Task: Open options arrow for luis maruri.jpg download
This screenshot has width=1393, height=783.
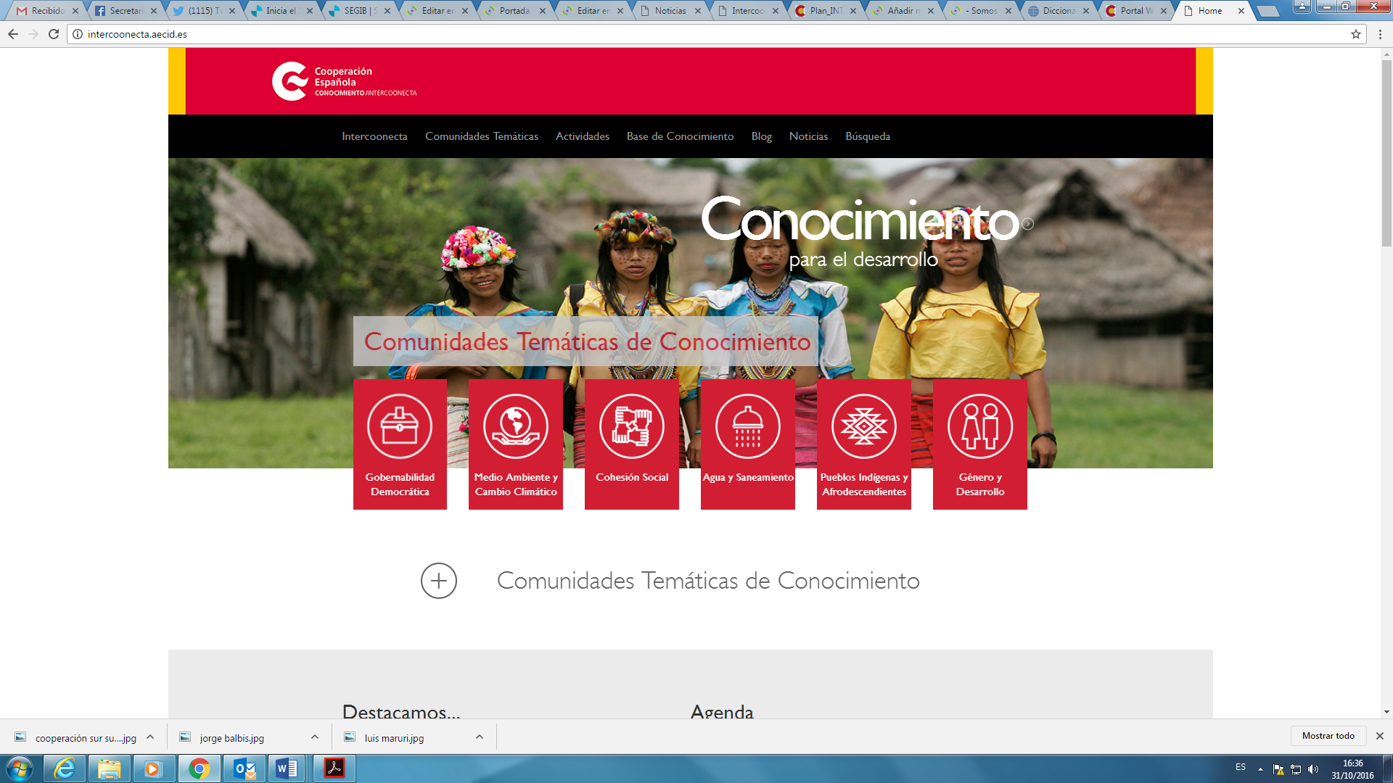Action: point(480,737)
